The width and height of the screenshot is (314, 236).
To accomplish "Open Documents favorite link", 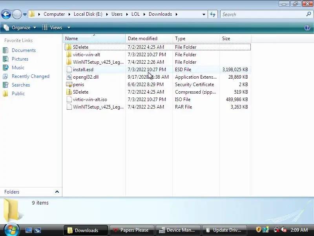I will pos(24,50).
